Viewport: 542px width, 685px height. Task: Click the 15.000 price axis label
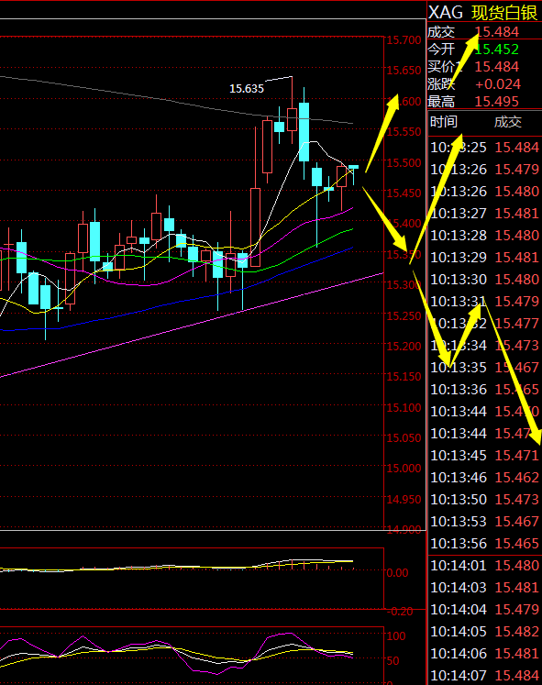404,469
